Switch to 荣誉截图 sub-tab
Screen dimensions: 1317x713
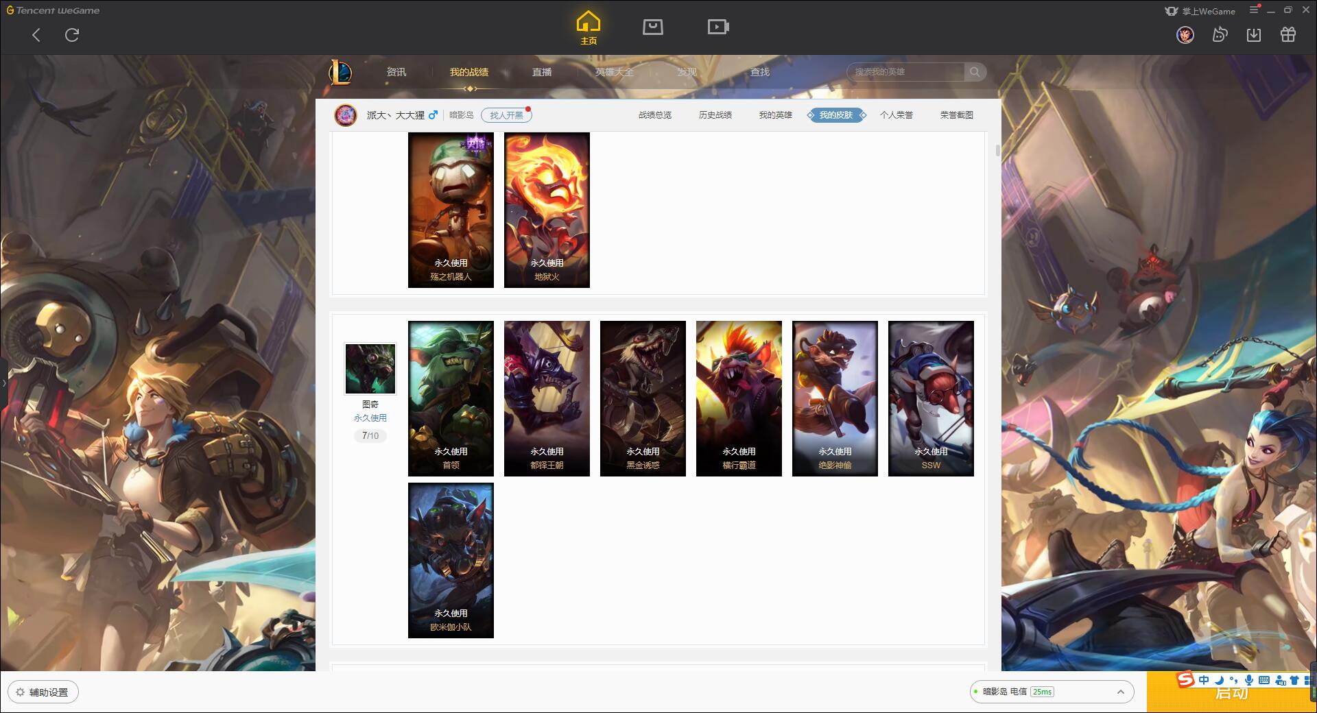point(957,115)
